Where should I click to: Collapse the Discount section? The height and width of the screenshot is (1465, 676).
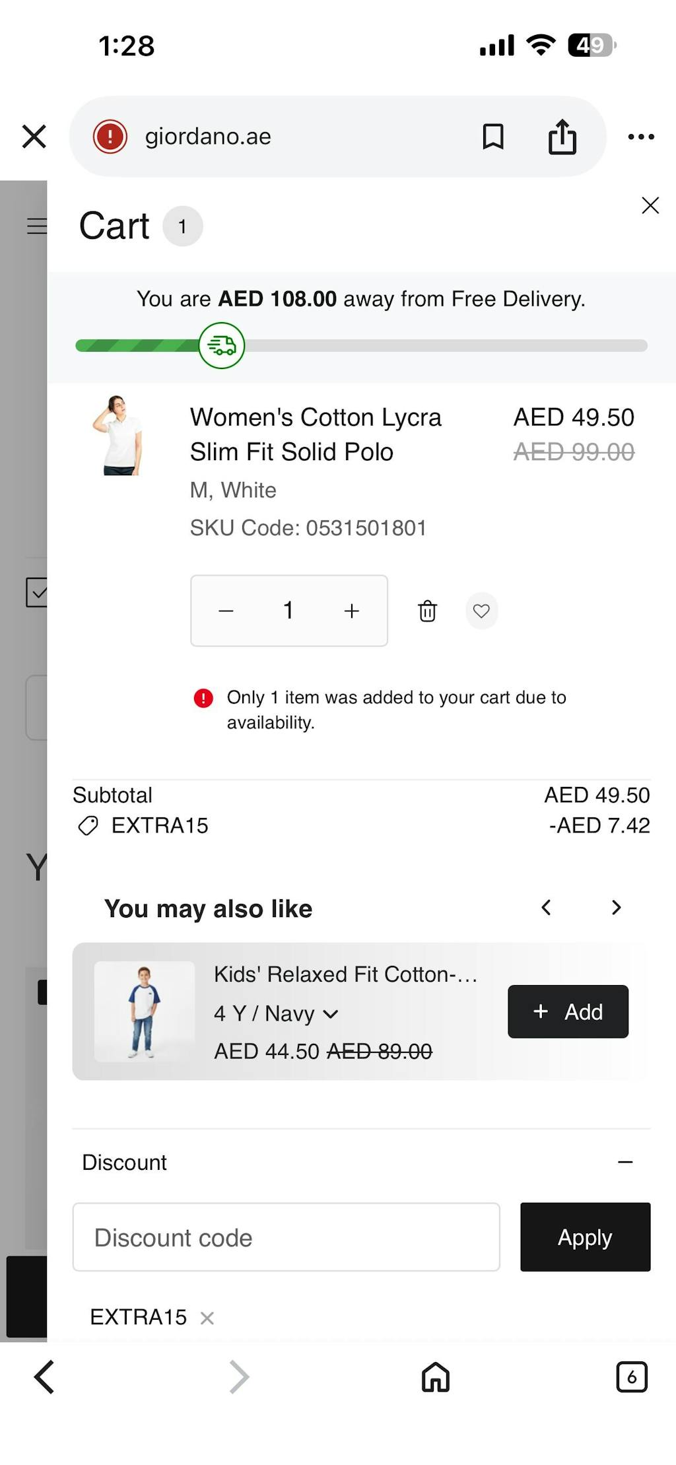625,1162
